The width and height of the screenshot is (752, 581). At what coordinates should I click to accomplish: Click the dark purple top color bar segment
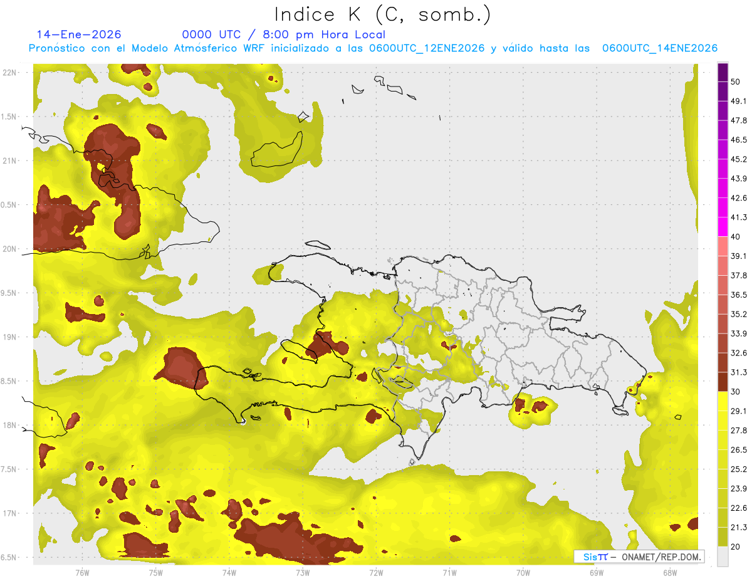[723, 72]
